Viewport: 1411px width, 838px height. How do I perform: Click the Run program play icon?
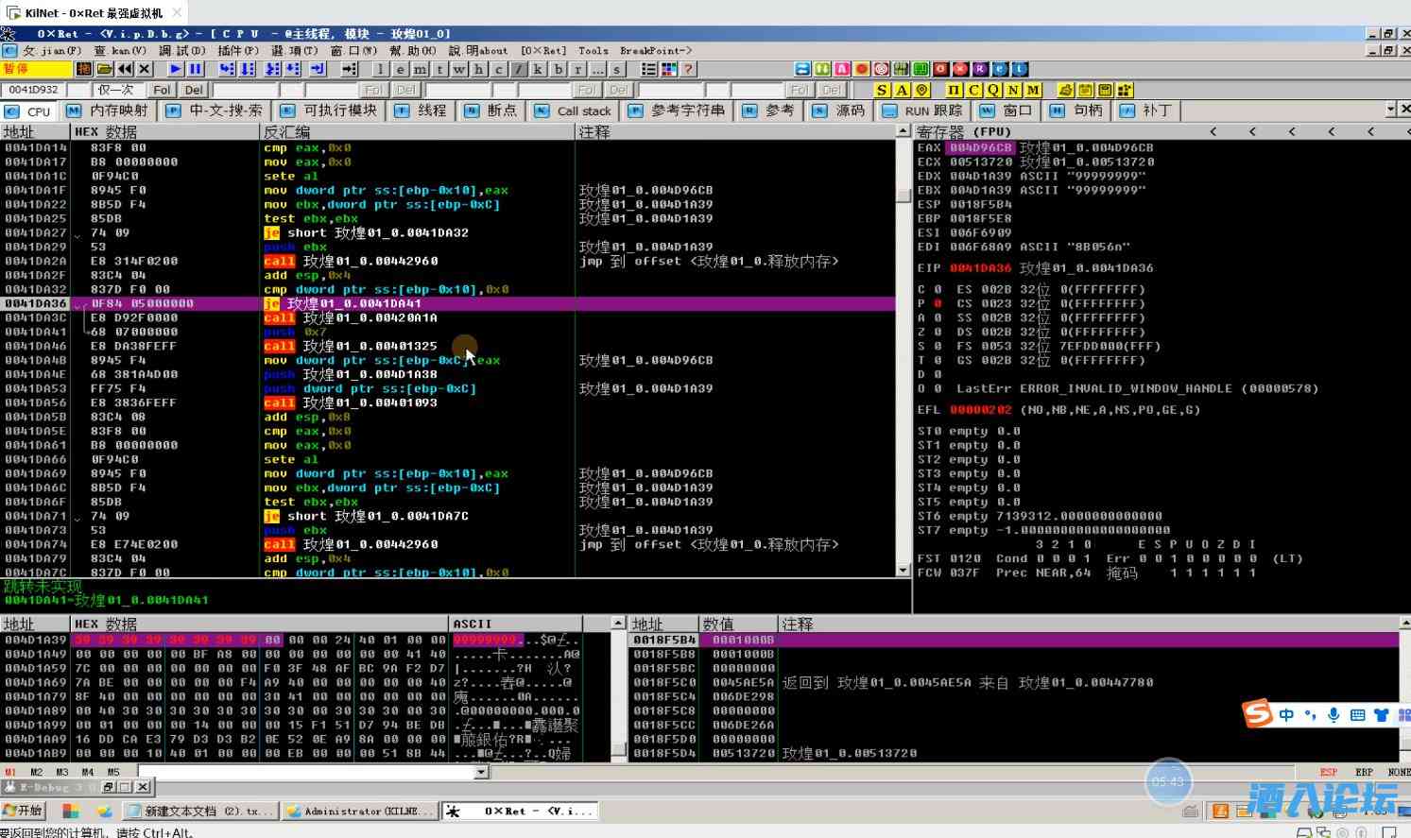176,69
